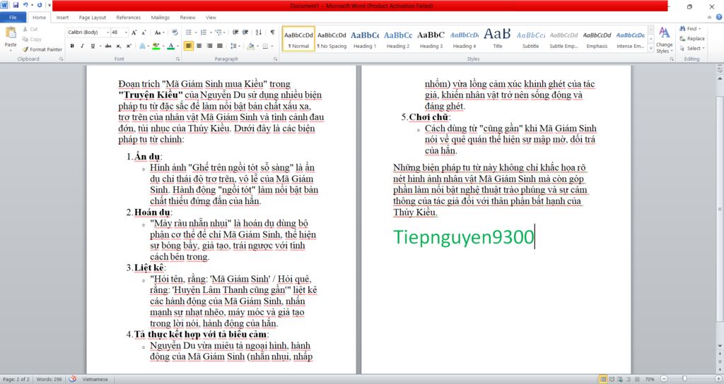
Task: Switch to the View tab
Action: tap(211, 18)
